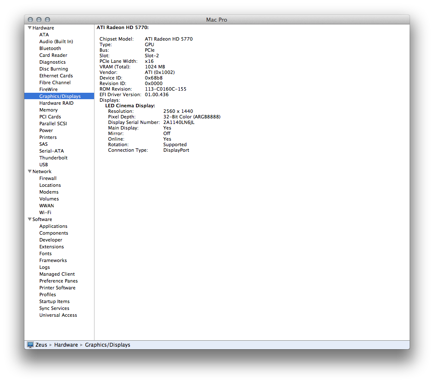This screenshot has width=434, height=383.
Task: Click the Hardware category label
Action: (43, 28)
